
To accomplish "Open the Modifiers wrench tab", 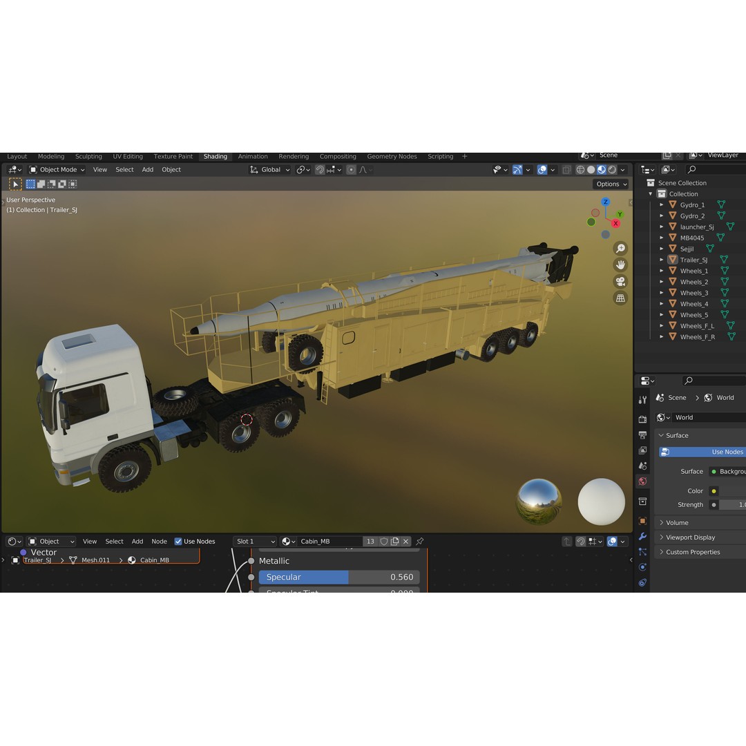I will click(x=643, y=536).
